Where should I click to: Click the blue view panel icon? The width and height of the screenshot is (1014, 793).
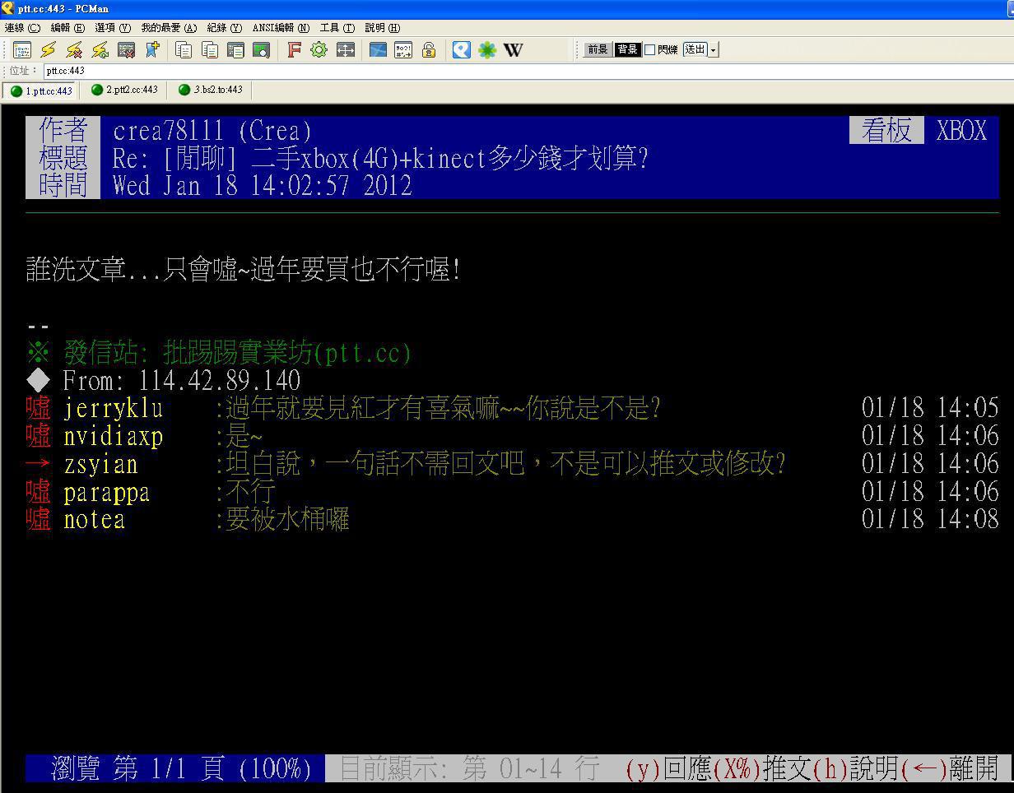click(x=378, y=50)
